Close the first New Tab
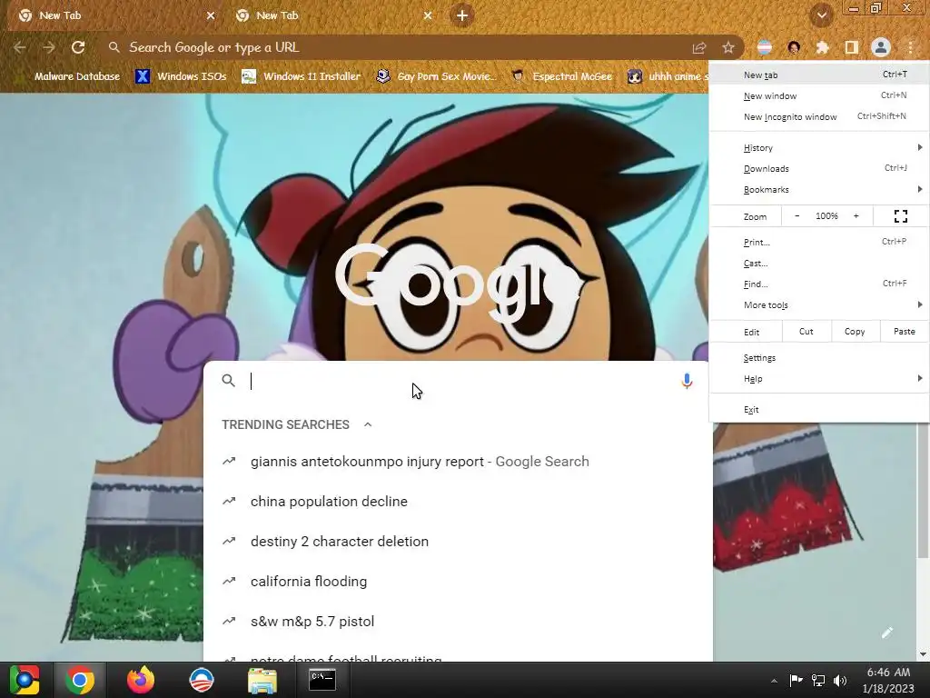The image size is (930, 698). tap(211, 16)
